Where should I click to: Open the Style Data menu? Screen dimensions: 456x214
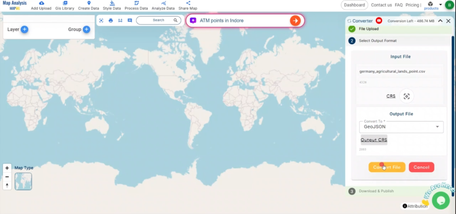(x=112, y=5)
